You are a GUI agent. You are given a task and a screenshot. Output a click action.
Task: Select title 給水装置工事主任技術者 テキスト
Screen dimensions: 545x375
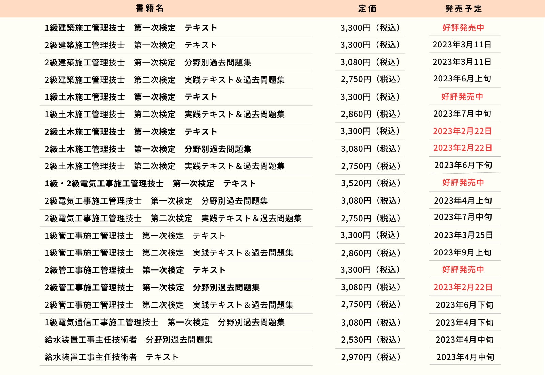pos(111,357)
